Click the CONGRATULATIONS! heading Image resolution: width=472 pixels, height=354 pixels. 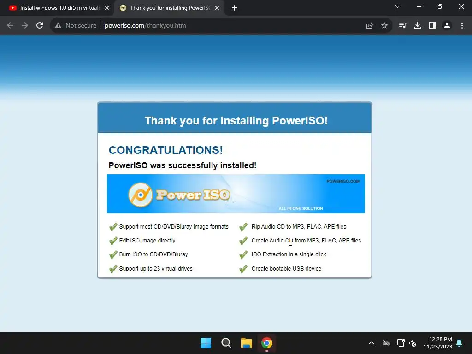tap(165, 150)
